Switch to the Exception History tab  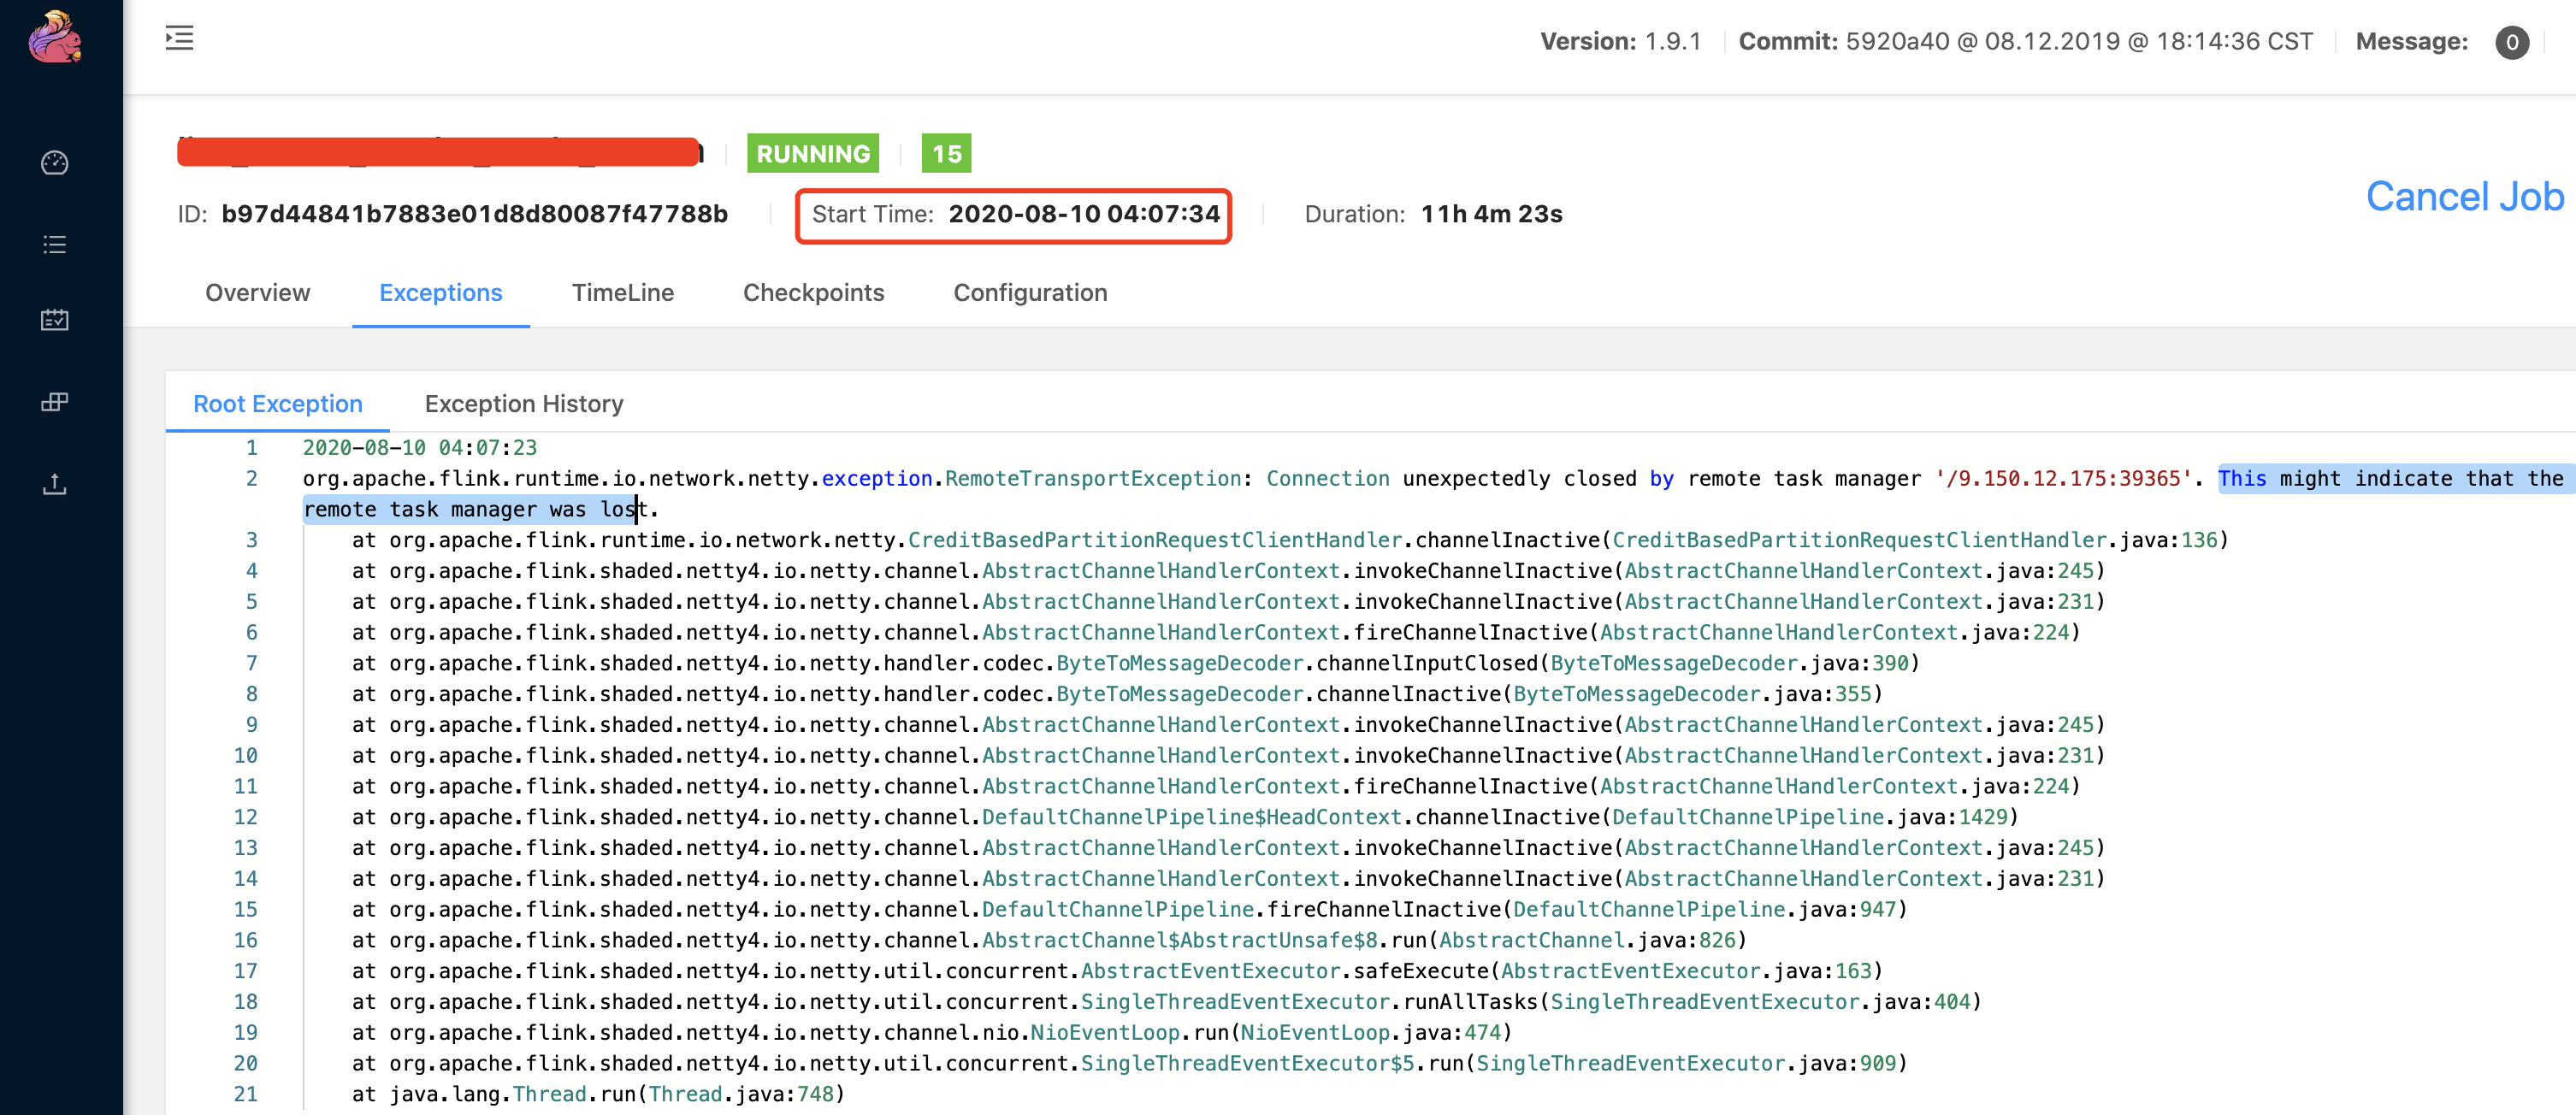pos(524,404)
